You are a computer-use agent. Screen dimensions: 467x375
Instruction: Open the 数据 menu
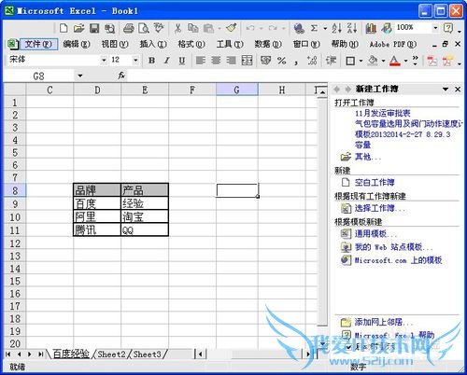pos(268,44)
